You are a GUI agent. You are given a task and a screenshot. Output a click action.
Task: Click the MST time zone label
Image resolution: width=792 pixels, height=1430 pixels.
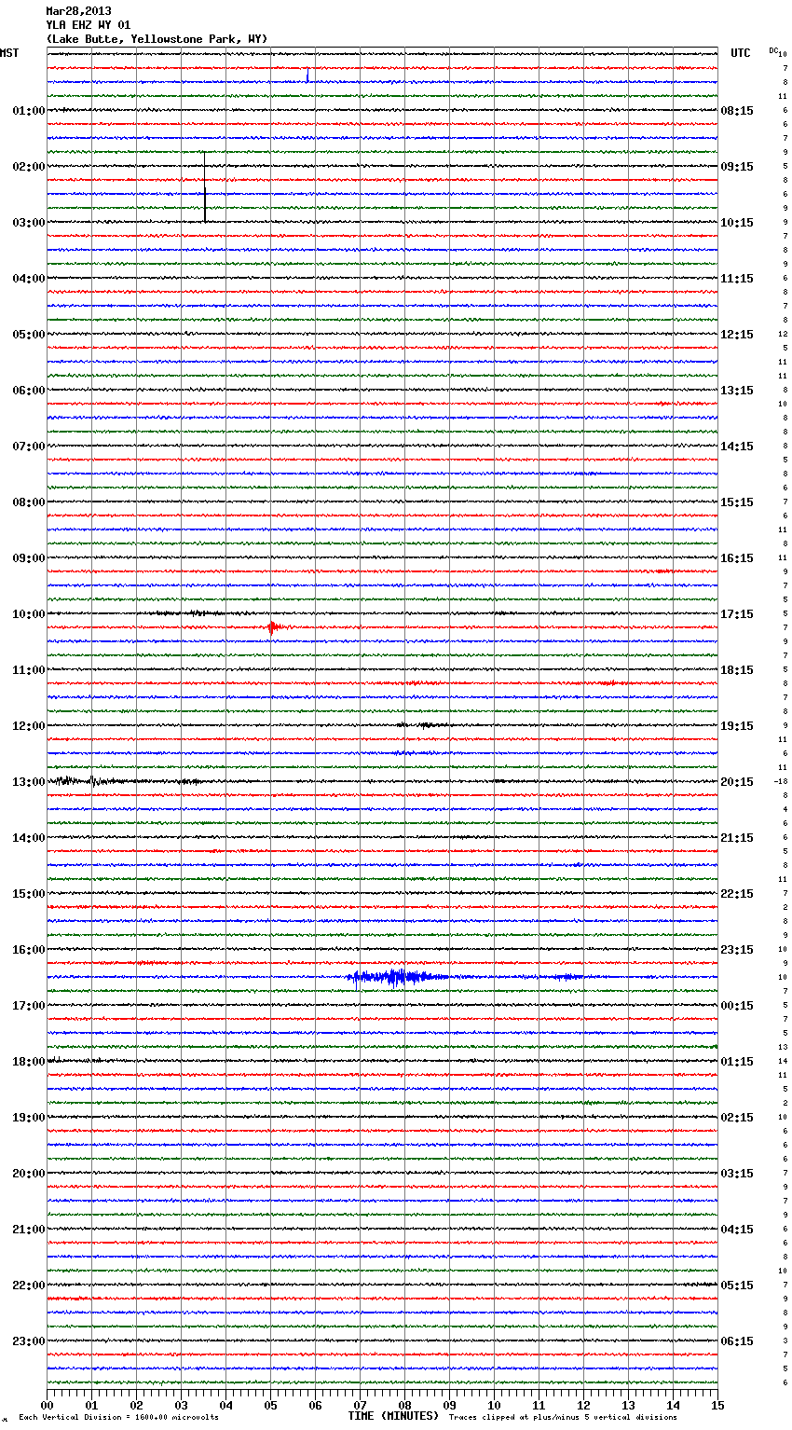tap(9, 53)
